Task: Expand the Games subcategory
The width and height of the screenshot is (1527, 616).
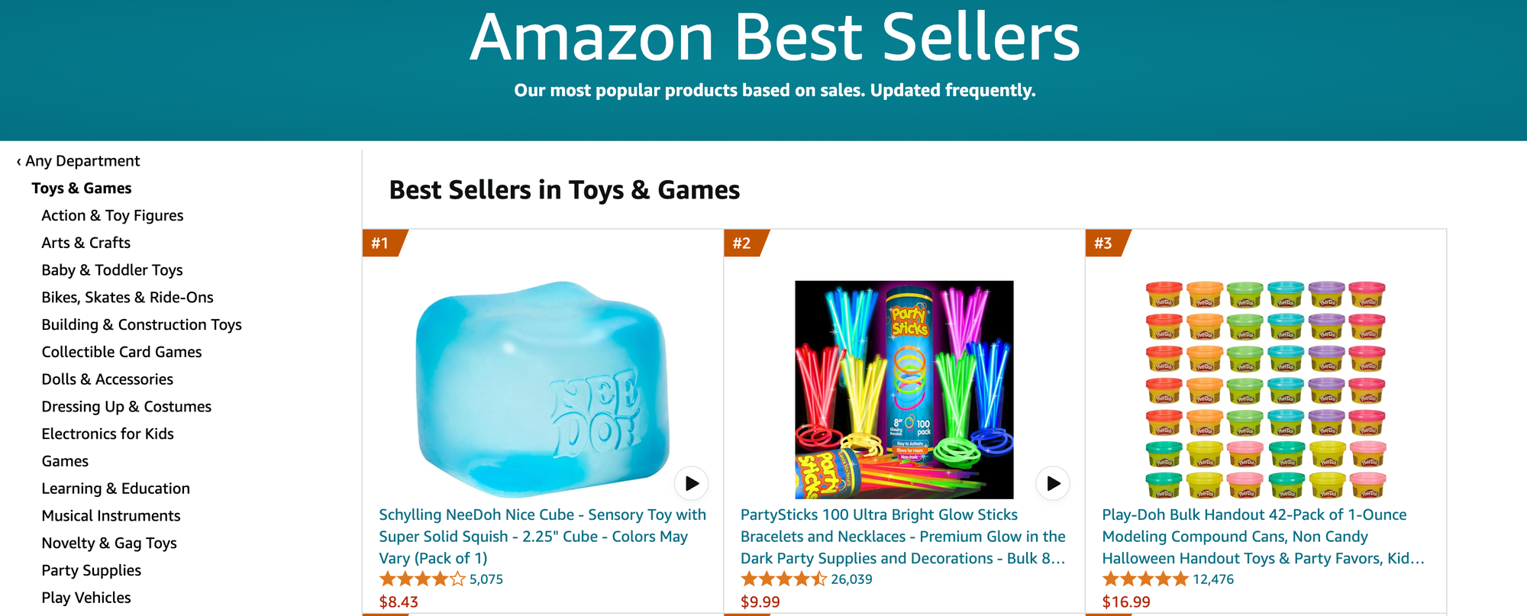Action: pos(66,460)
